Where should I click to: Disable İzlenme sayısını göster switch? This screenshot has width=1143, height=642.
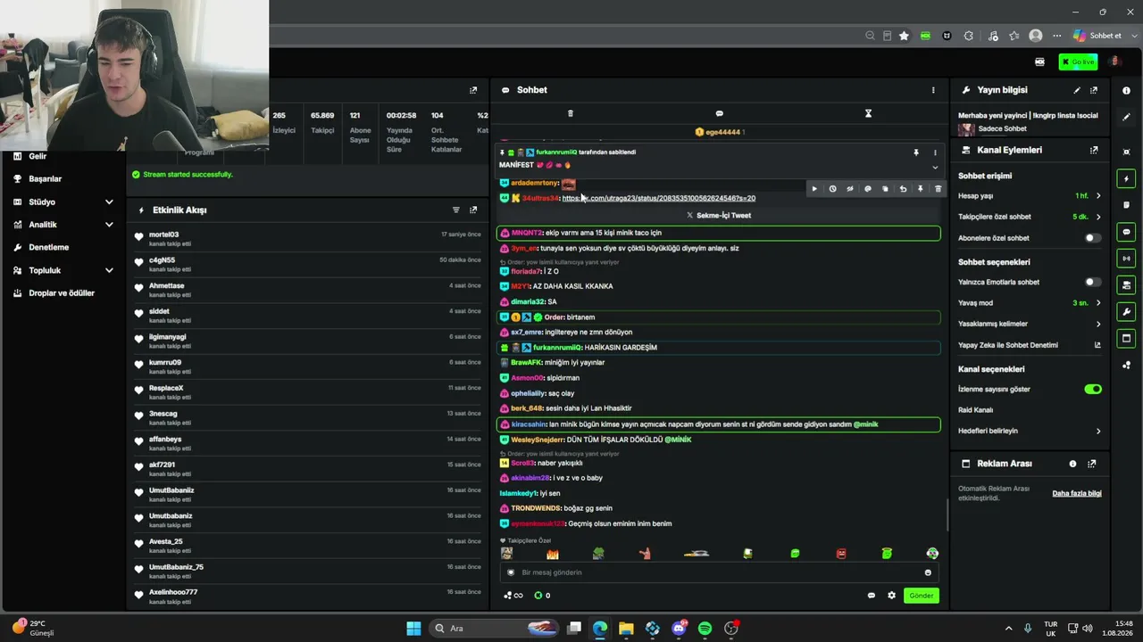click(x=1092, y=390)
